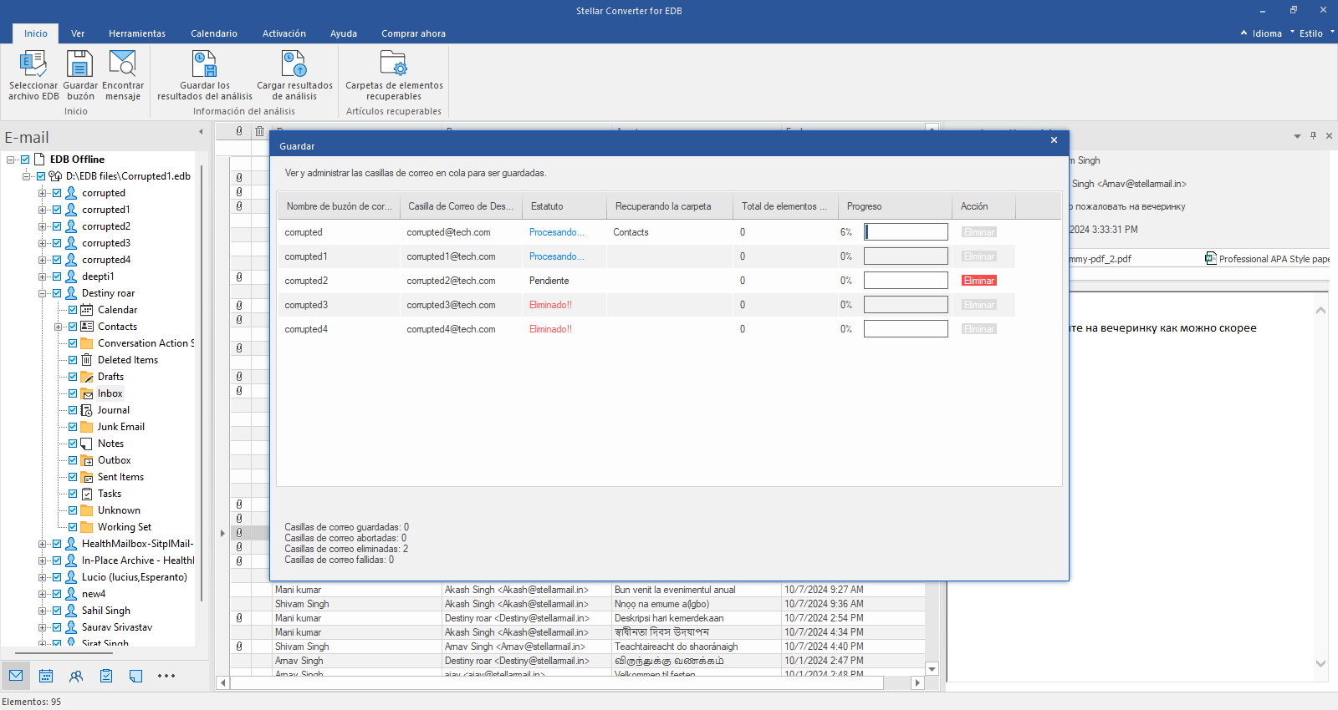Open more options ellipsis in bottom bar
Viewport: 1338px width, 710px height.
(166, 676)
